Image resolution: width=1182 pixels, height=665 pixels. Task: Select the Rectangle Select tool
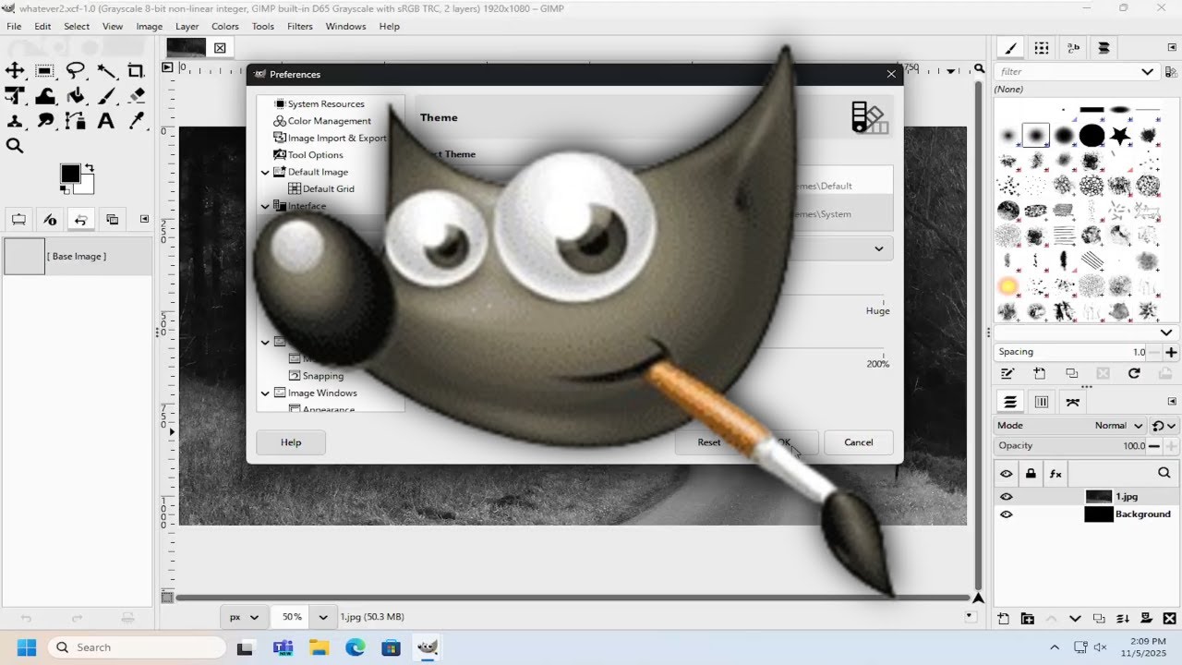click(x=44, y=71)
